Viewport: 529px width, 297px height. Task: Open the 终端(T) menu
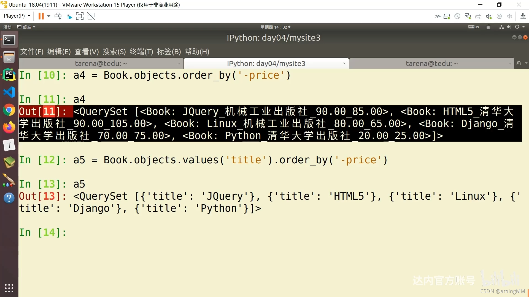pos(141,51)
